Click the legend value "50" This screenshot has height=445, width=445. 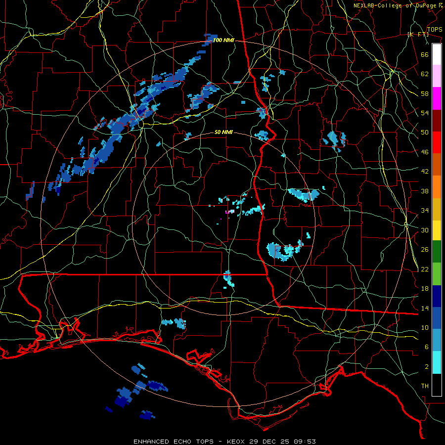[x=425, y=132]
